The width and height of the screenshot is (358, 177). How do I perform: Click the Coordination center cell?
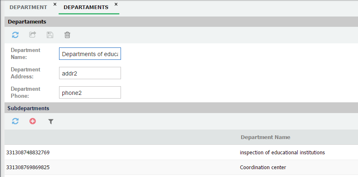[263, 168]
